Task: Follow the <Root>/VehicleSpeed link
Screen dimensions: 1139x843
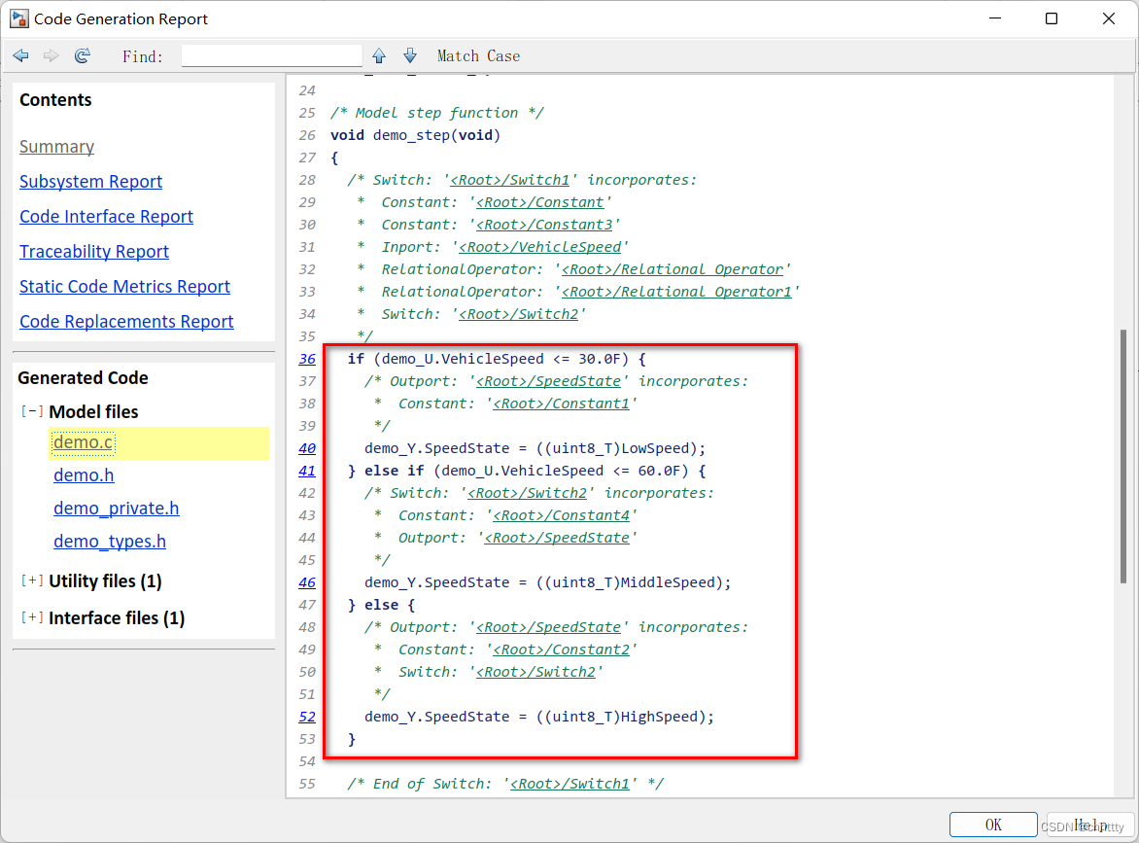Action: [539, 247]
